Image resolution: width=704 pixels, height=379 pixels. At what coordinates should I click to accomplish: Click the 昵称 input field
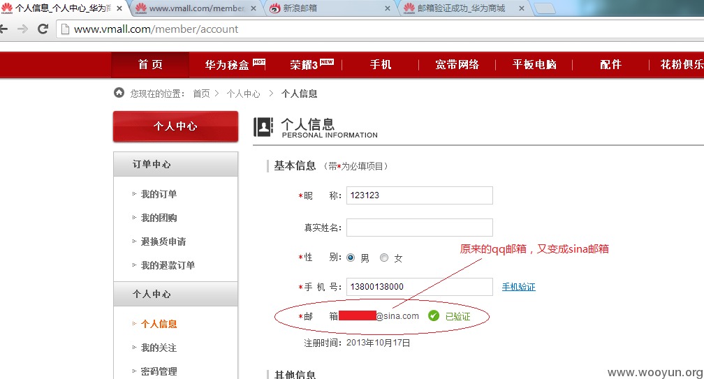point(419,195)
